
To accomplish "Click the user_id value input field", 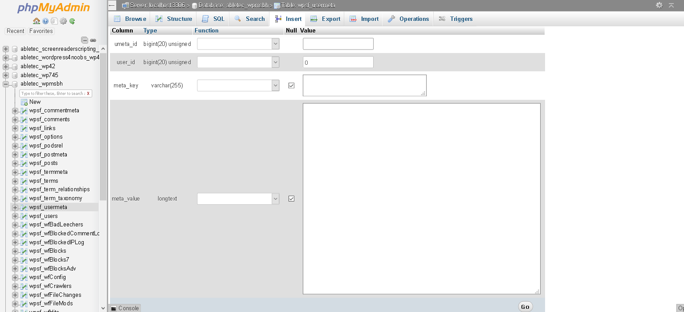I will (338, 62).
